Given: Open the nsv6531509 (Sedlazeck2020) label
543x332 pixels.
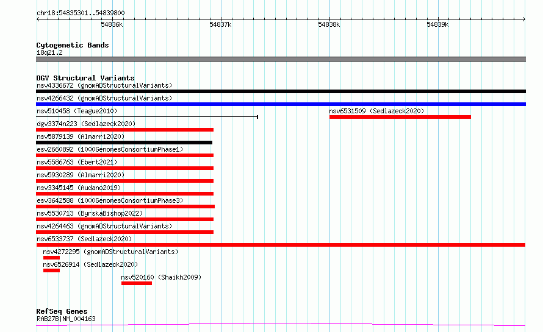Looking at the screenshot, I should tap(376, 111).
